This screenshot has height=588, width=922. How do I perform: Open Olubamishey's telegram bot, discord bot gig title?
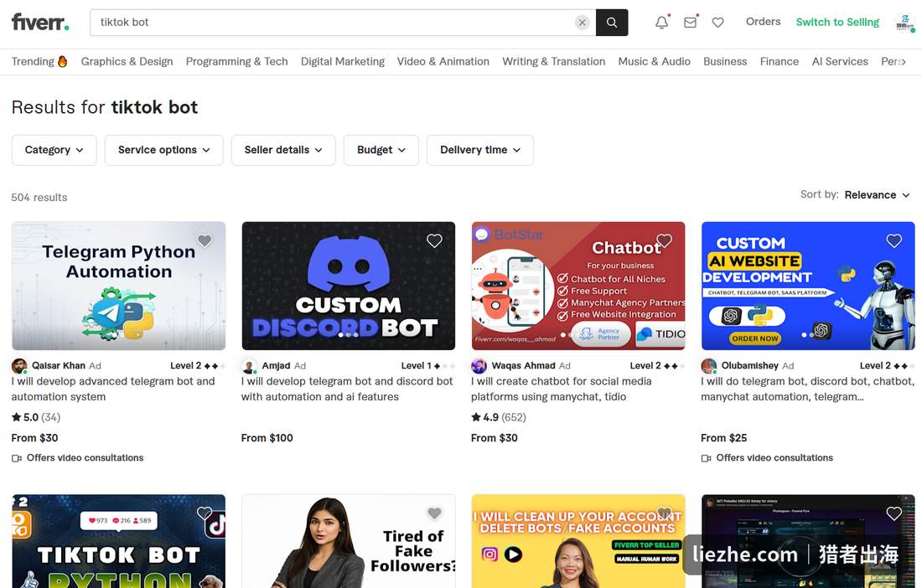pyautogui.click(x=807, y=389)
